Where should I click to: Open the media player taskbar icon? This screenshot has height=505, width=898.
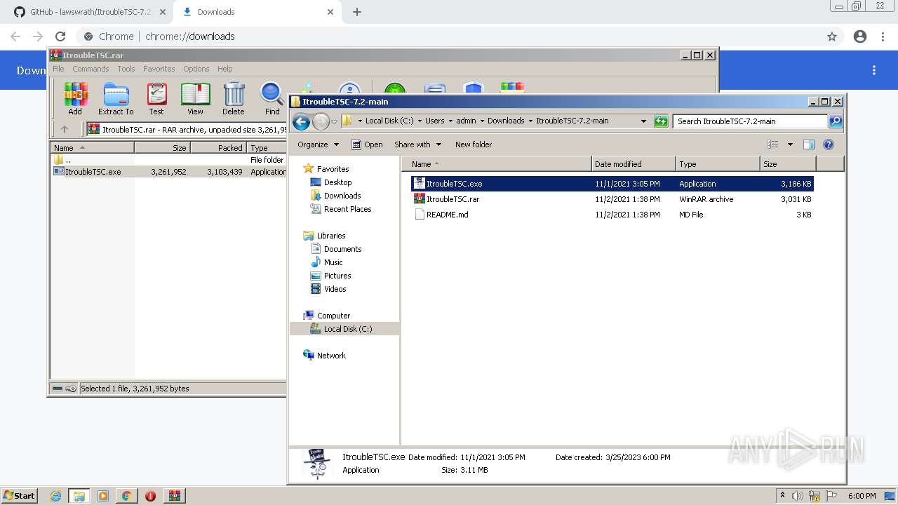click(x=103, y=496)
